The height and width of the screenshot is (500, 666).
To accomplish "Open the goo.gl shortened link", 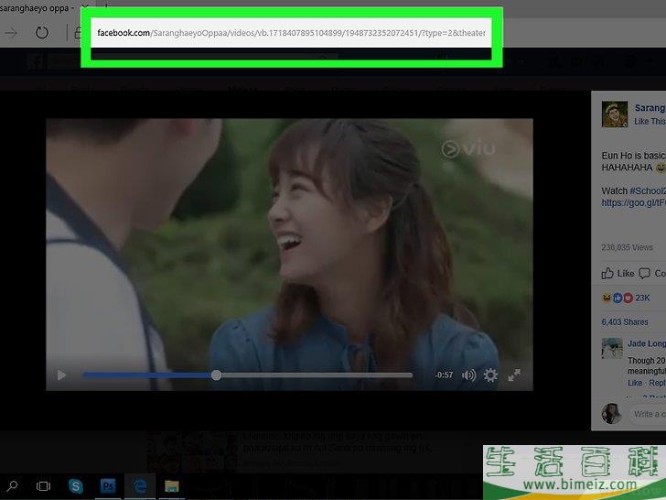I will tap(633, 202).
